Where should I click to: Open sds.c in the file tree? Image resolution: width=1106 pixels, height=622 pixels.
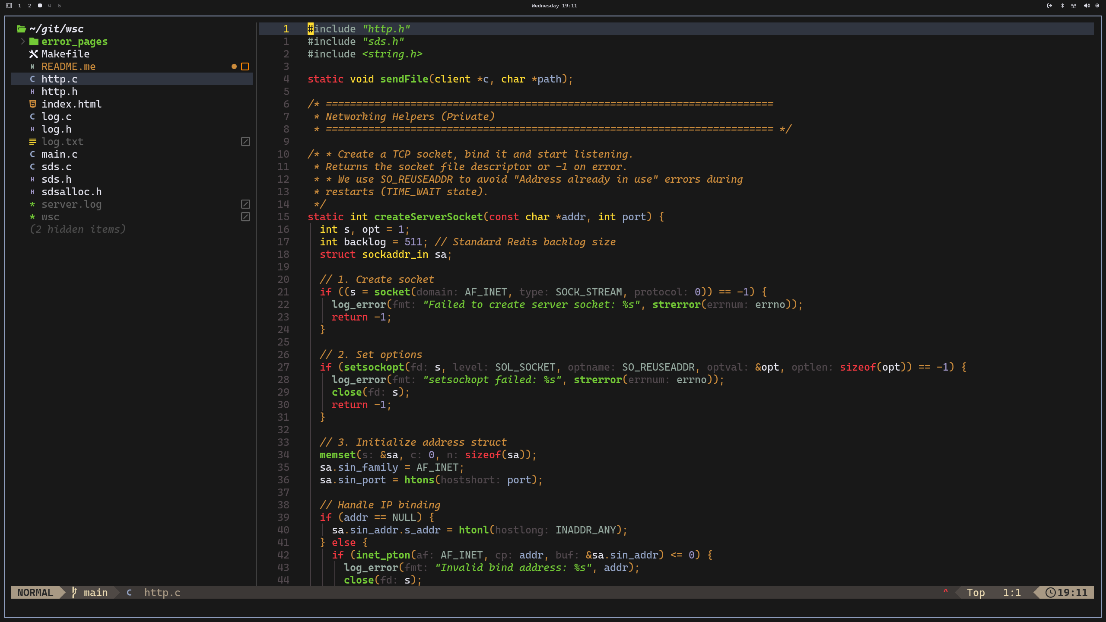tap(56, 167)
